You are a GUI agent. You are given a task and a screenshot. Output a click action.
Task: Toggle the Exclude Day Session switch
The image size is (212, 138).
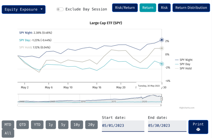coord(60,9)
